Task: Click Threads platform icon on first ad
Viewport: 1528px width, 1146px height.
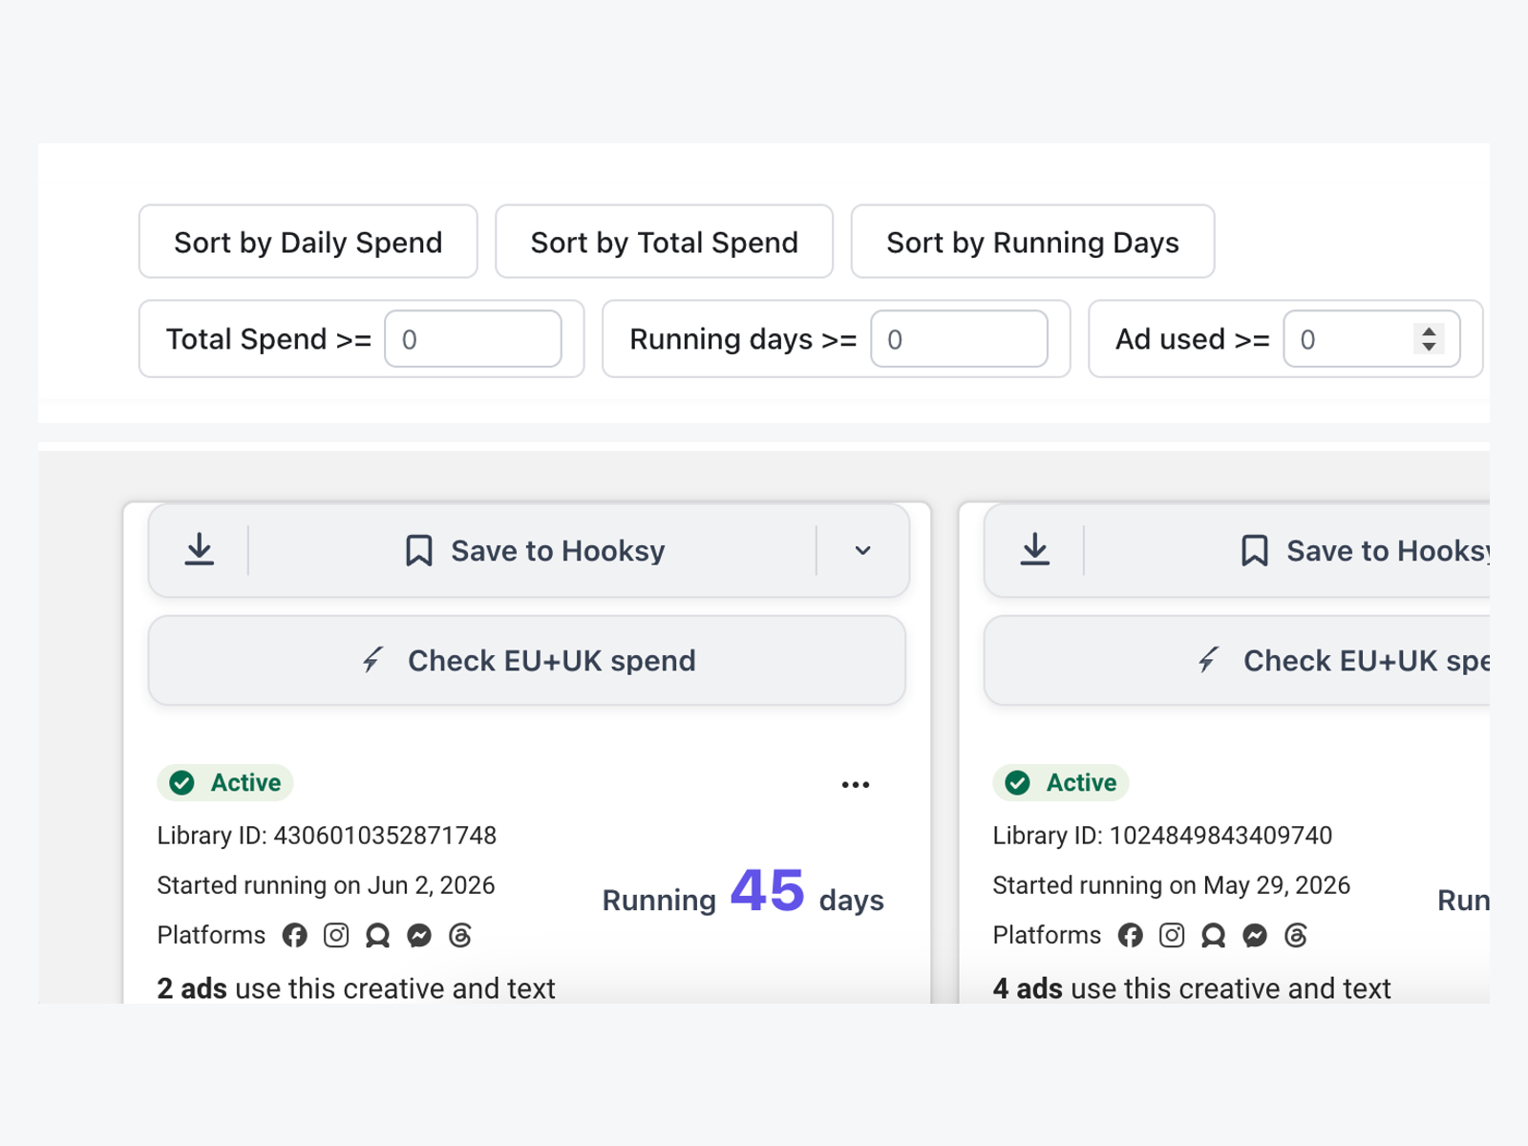Action: [460, 935]
